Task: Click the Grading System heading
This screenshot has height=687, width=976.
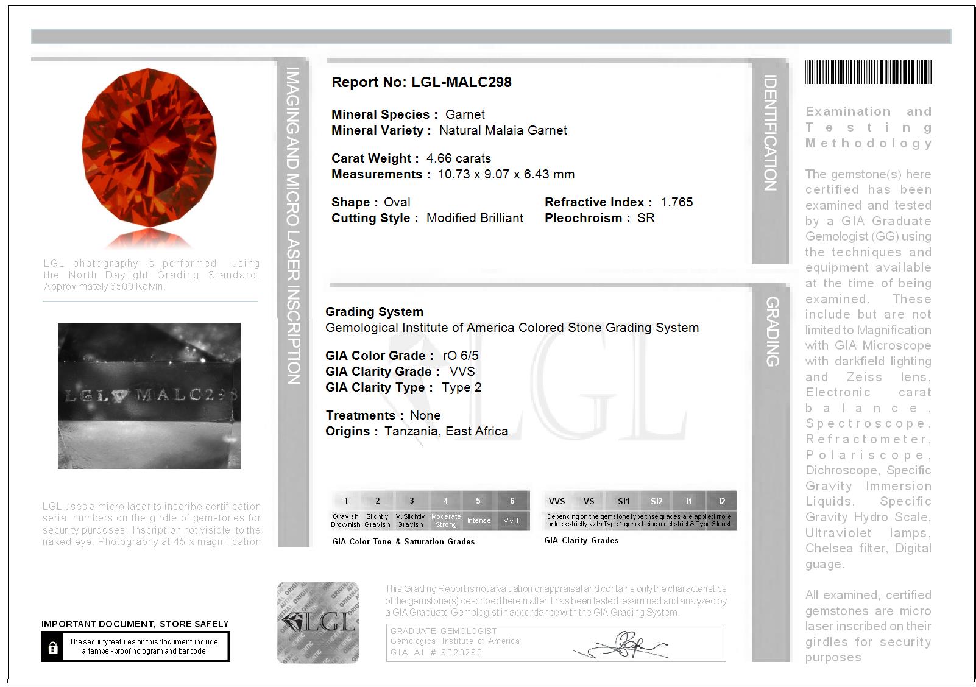Action: coord(374,312)
